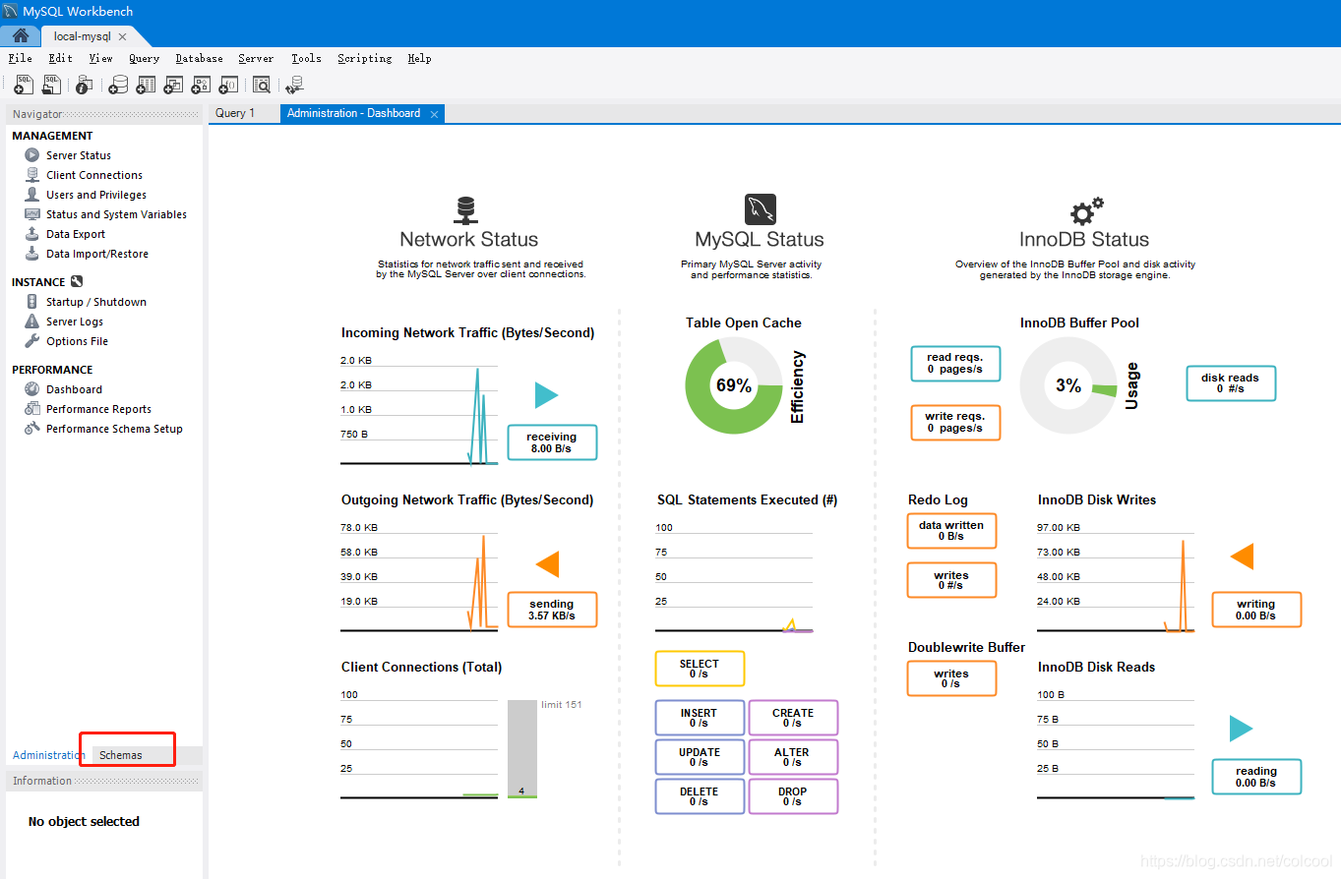Click the outgoing traffic orange arrow

547,564
